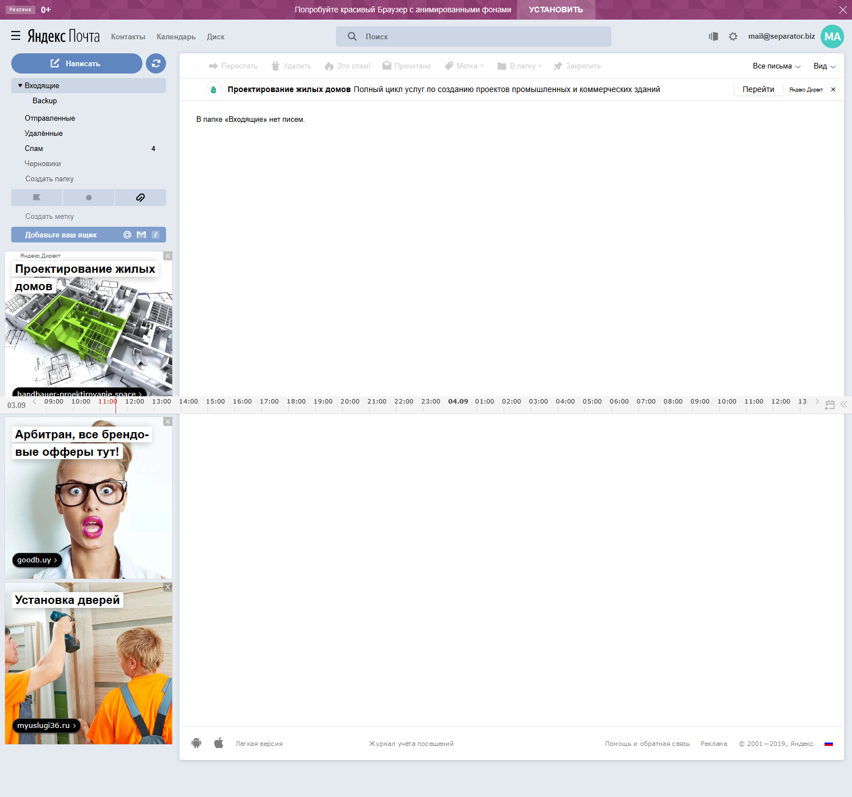Filter by flagged important messages

pyautogui.click(x=37, y=198)
